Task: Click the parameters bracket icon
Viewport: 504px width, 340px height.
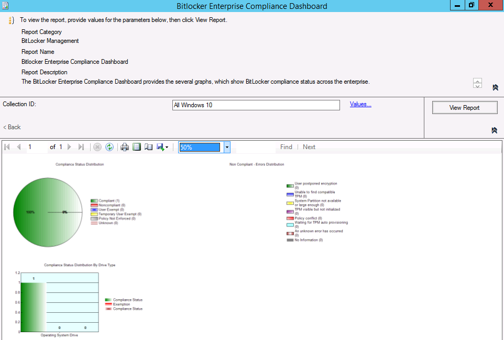Action: tap(11, 20)
